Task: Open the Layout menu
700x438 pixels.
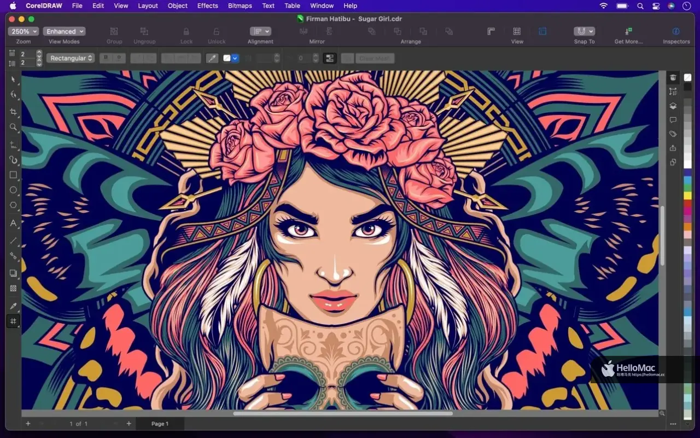Action: pyautogui.click(x=148, y=5)
